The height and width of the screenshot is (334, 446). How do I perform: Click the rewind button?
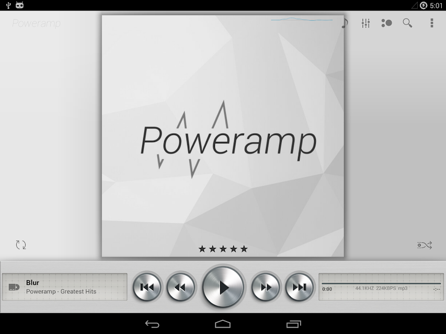click(180, 287)
